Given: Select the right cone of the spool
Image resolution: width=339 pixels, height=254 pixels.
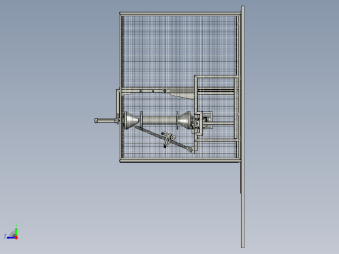Looking at the screenshot, I should coord(184,120).
